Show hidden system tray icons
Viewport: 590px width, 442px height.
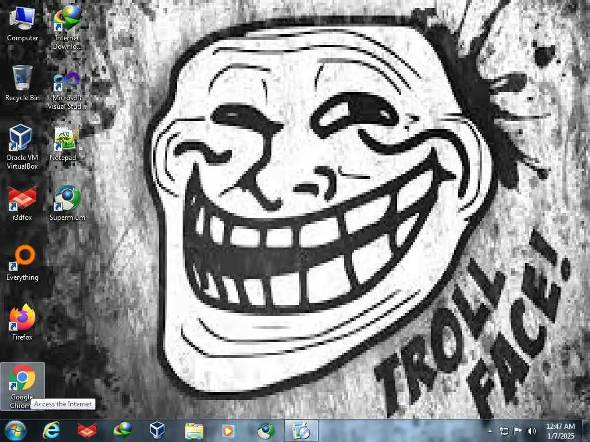coord(490,431)
